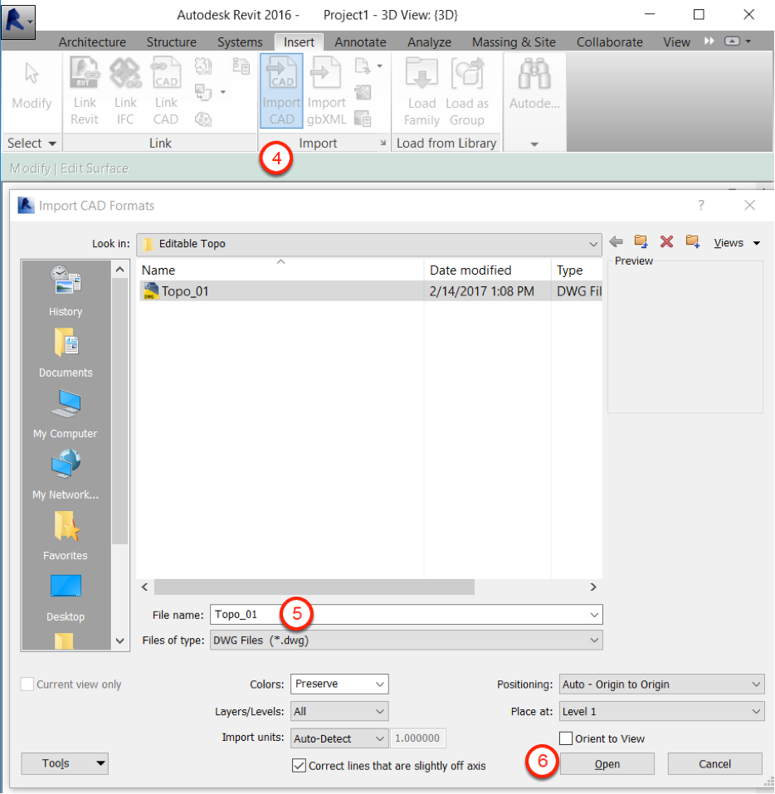
Task: Select the Topo_01 DWG file row
Action: [x=371, y=291]
